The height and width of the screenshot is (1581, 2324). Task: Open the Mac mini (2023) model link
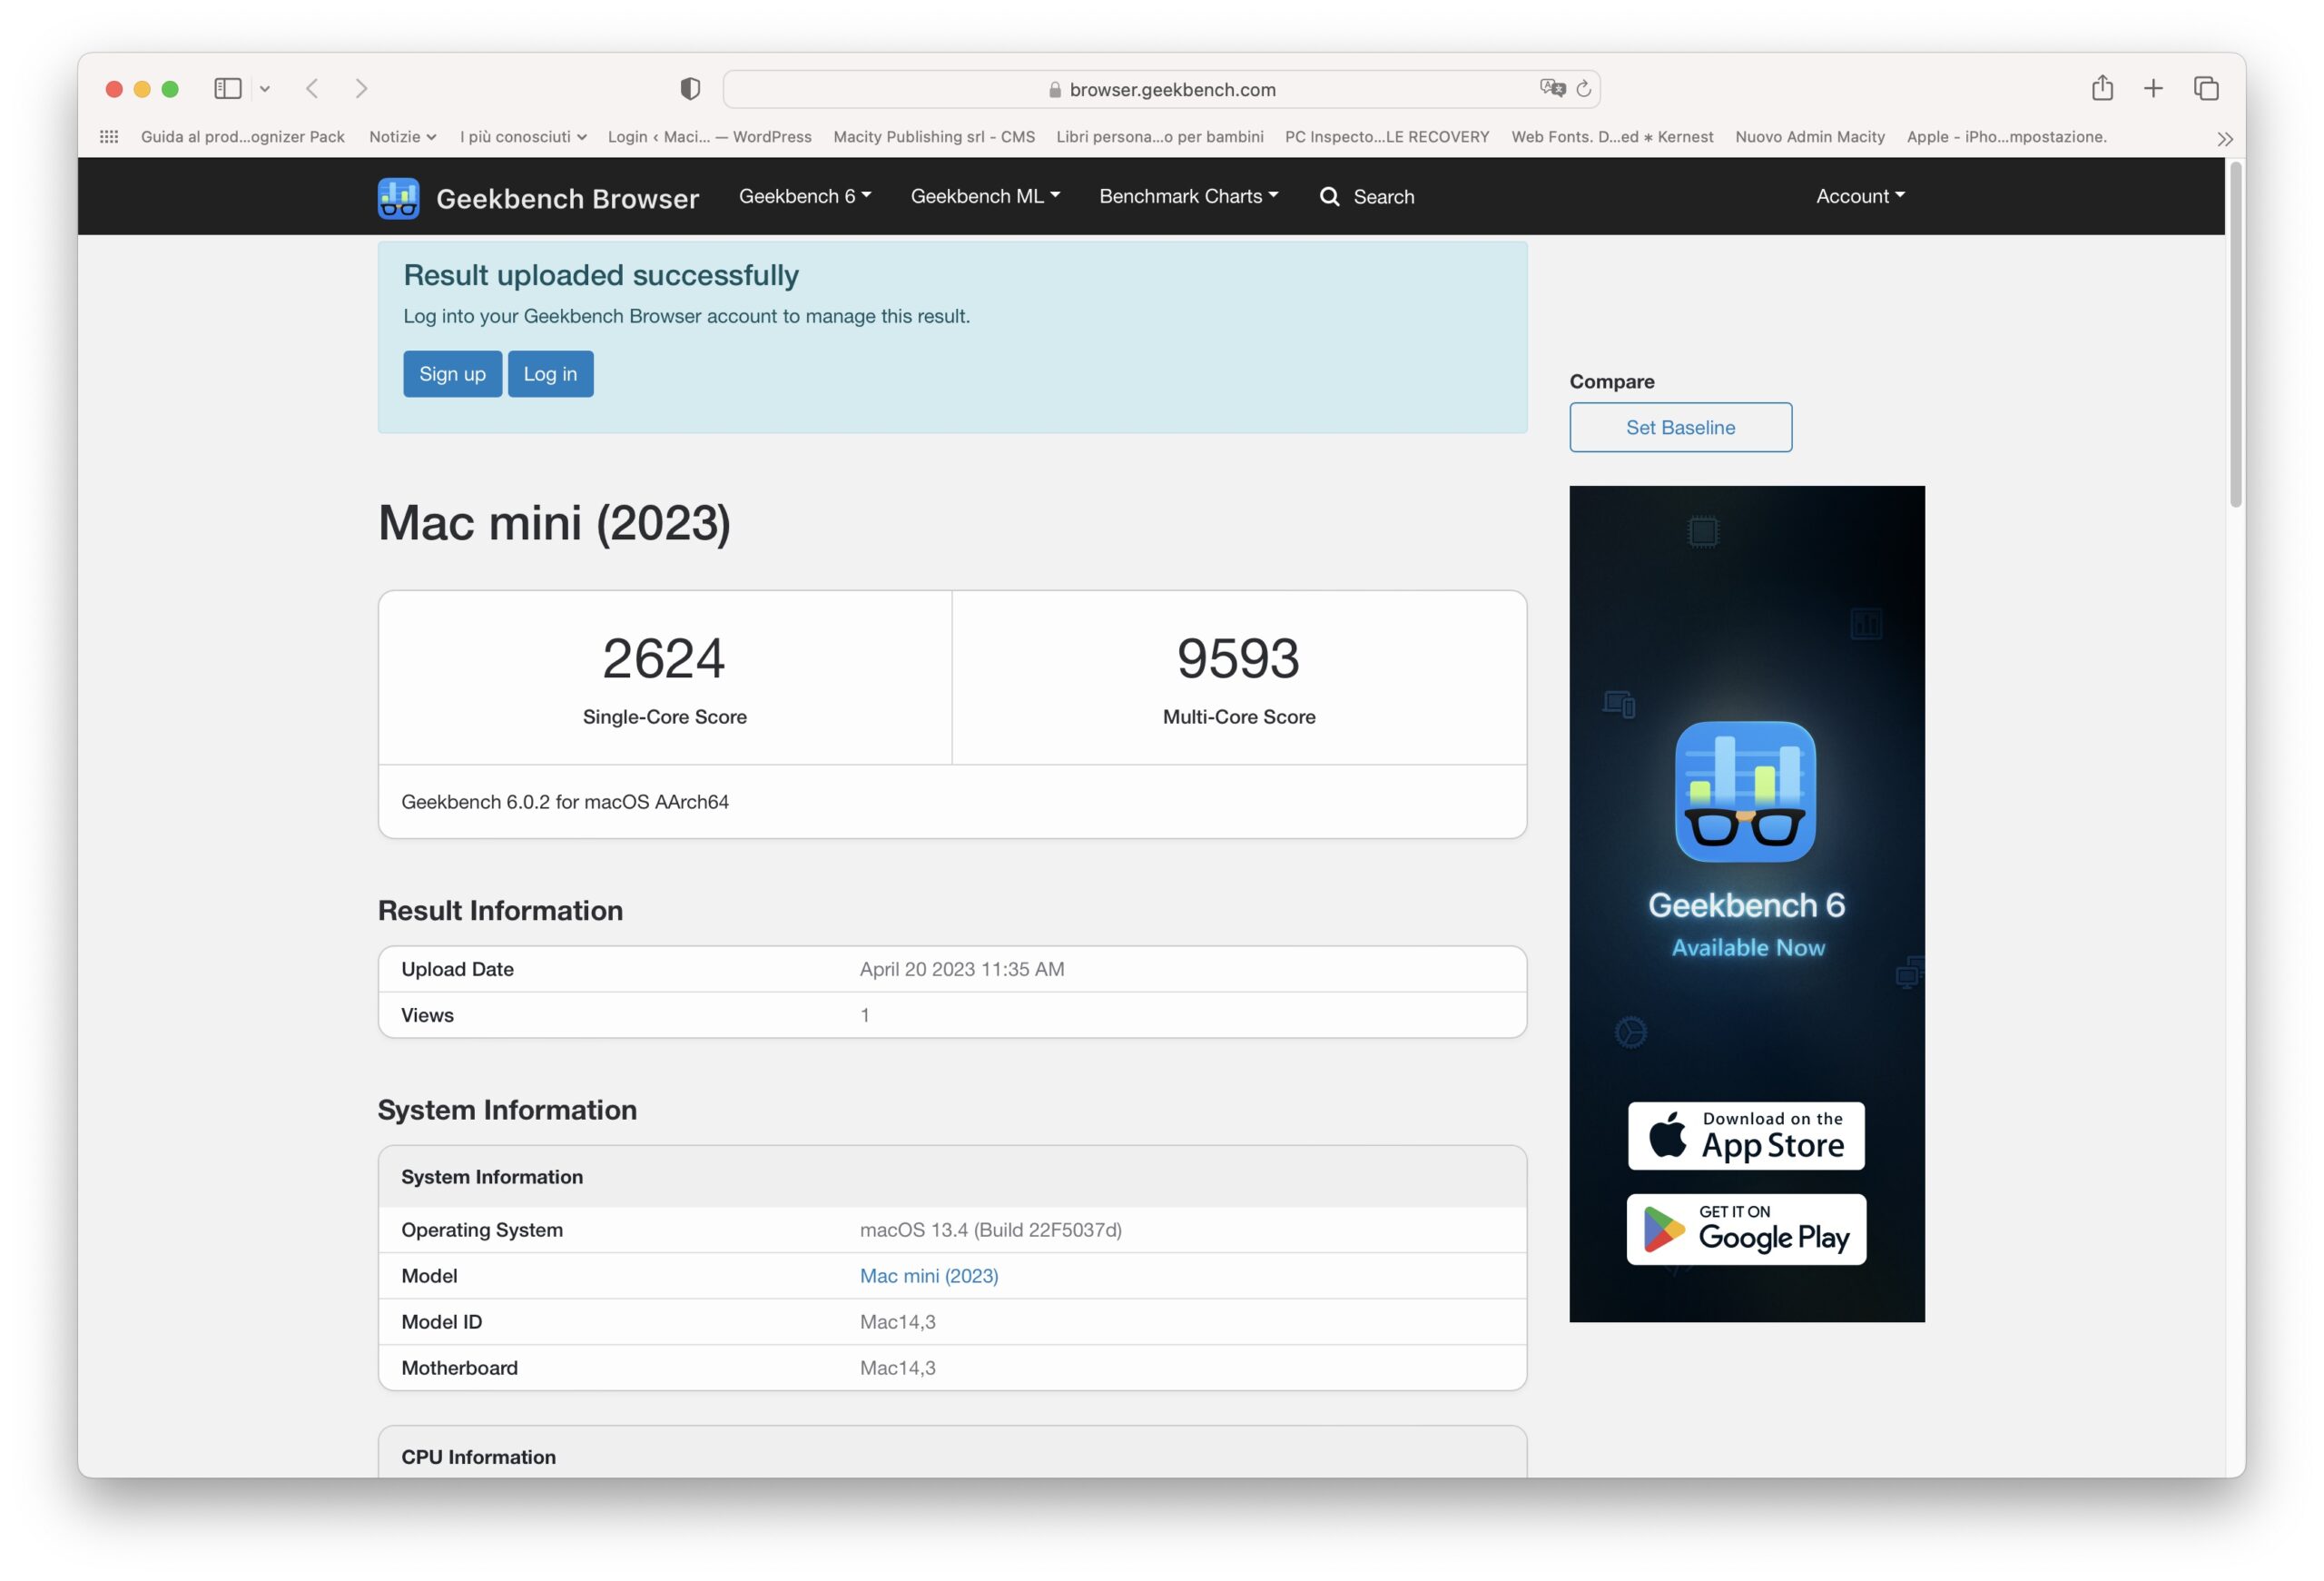(x=928, y=1275)
